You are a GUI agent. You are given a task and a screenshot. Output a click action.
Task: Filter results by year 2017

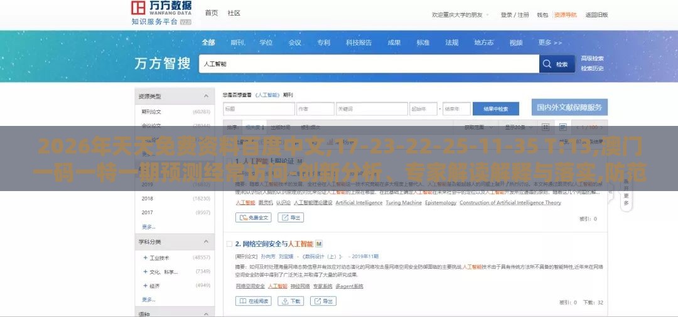tap(147, 212)
